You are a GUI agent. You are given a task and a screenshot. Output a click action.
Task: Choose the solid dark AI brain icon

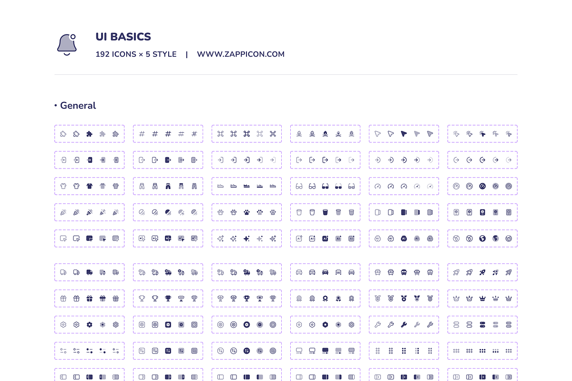coord(404,239)
